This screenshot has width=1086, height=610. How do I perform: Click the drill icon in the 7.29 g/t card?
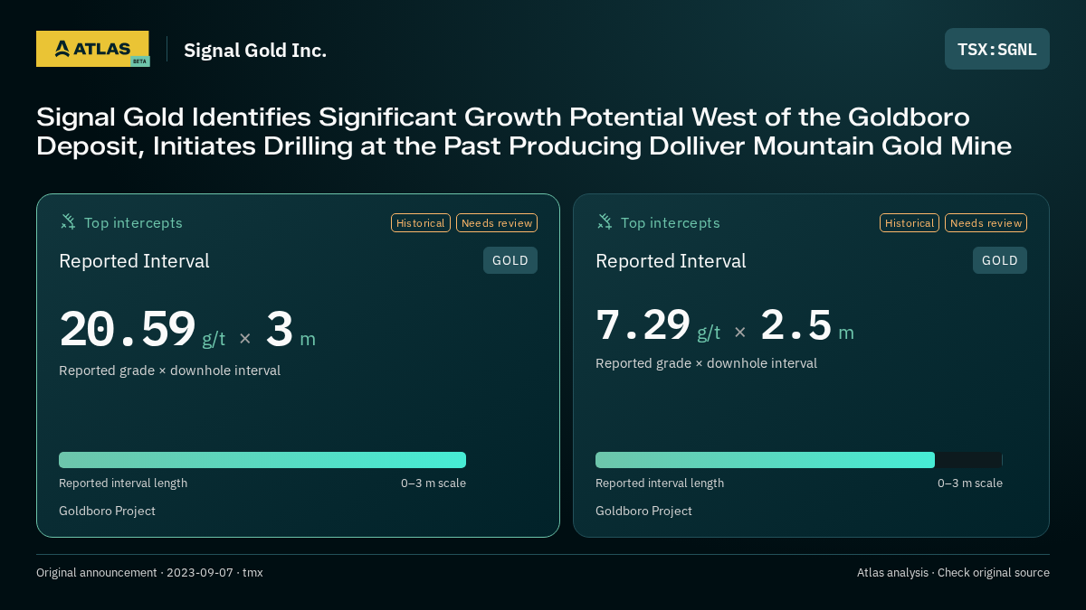[605, 221]
